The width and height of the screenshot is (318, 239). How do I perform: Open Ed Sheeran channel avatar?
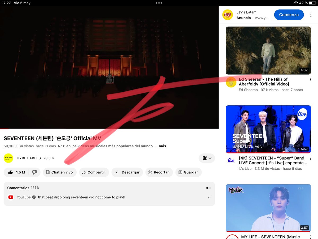point(231,82)
